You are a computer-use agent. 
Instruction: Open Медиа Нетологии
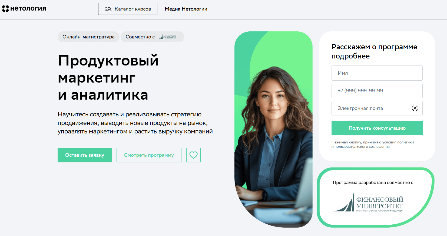click(x=186, y=9)
